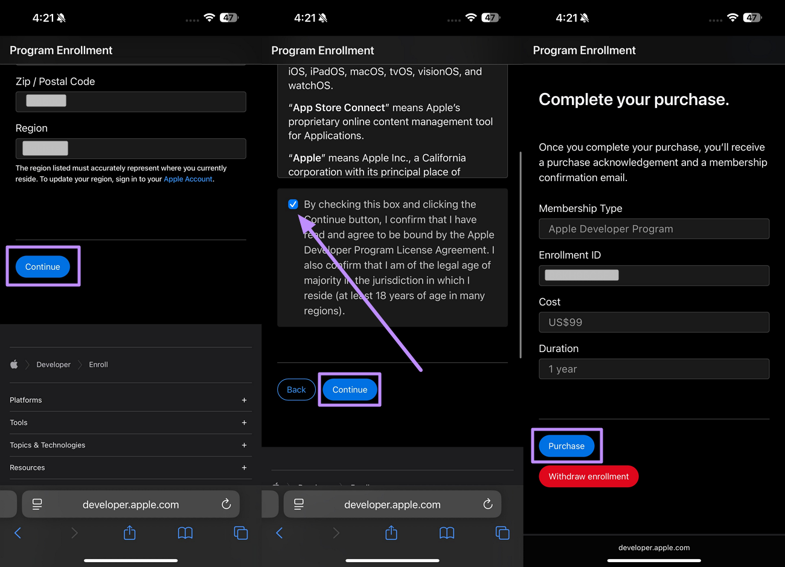
Task: Click Continue next to the Back button
Action: pyautogui.click(x=350, y=389)
